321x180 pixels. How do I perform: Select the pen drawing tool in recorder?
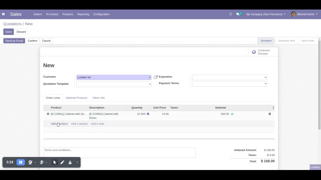62,162
